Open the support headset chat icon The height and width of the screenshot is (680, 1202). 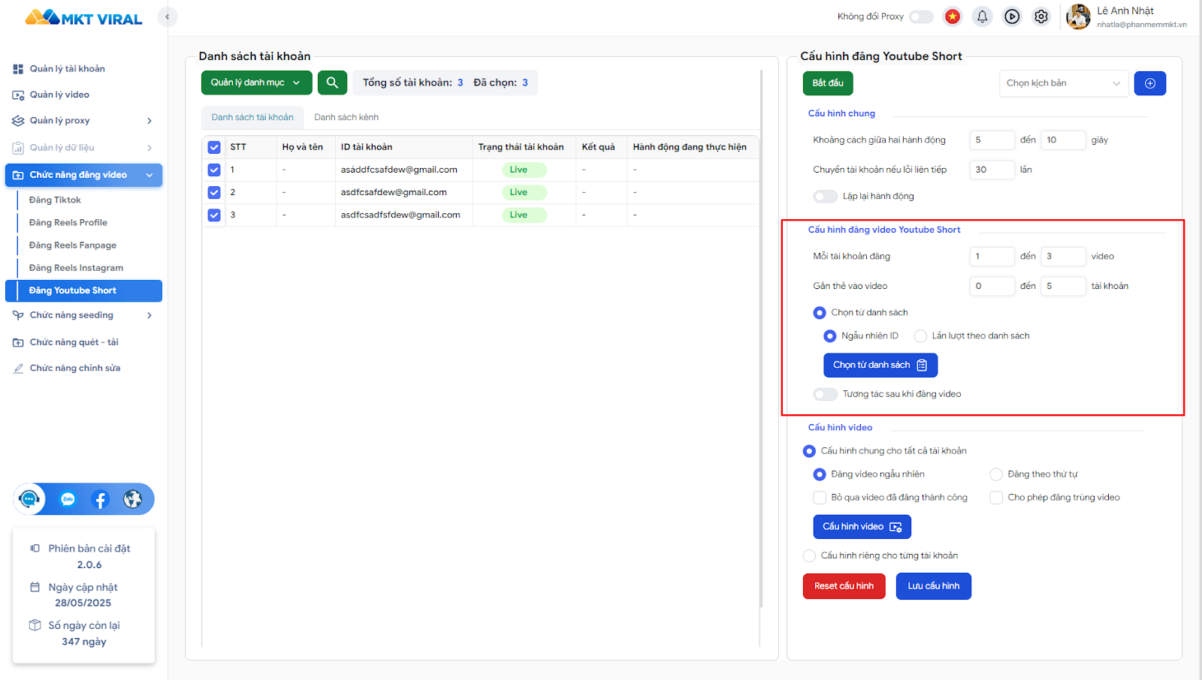[29, 499]
